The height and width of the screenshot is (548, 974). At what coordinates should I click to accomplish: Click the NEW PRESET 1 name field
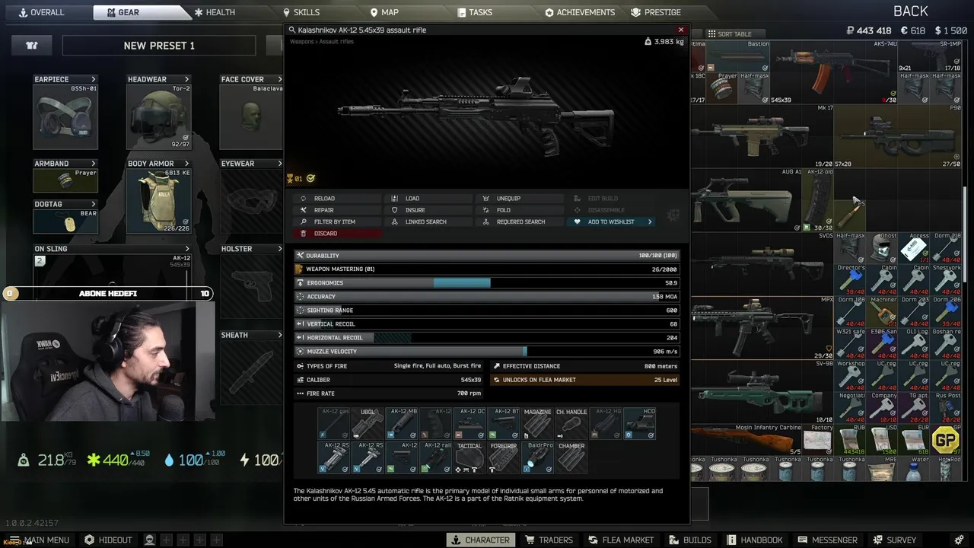[x=159, y=46]
